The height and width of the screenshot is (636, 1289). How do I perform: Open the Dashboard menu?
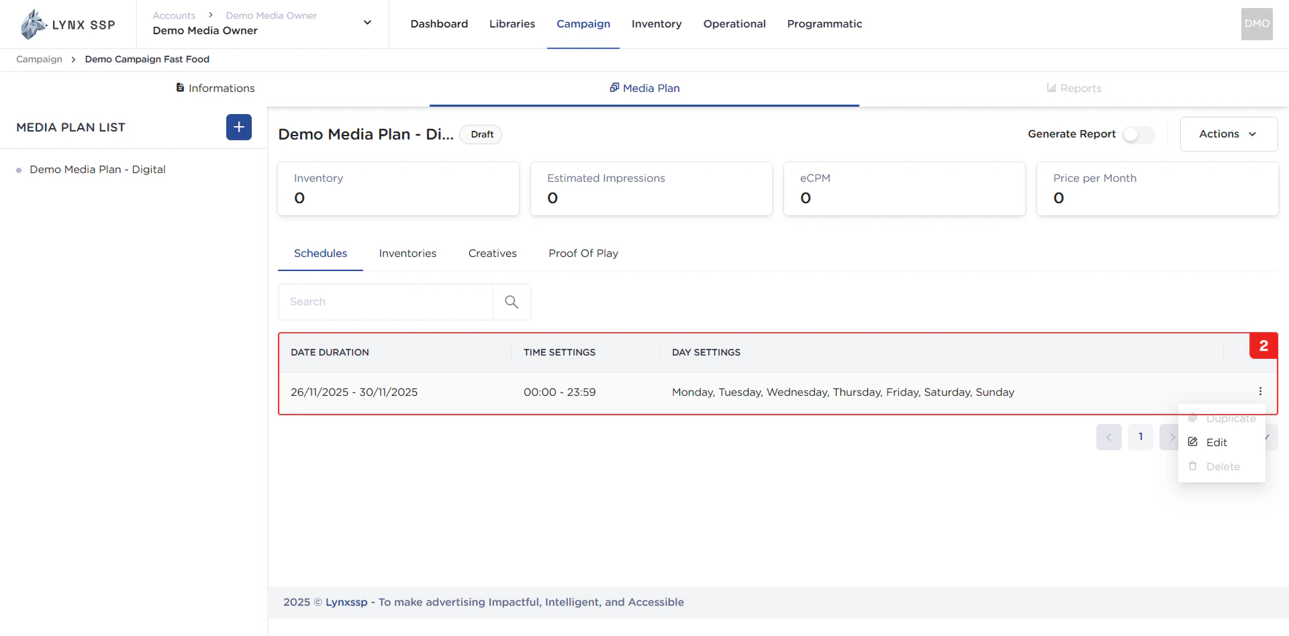pos(439,24)
